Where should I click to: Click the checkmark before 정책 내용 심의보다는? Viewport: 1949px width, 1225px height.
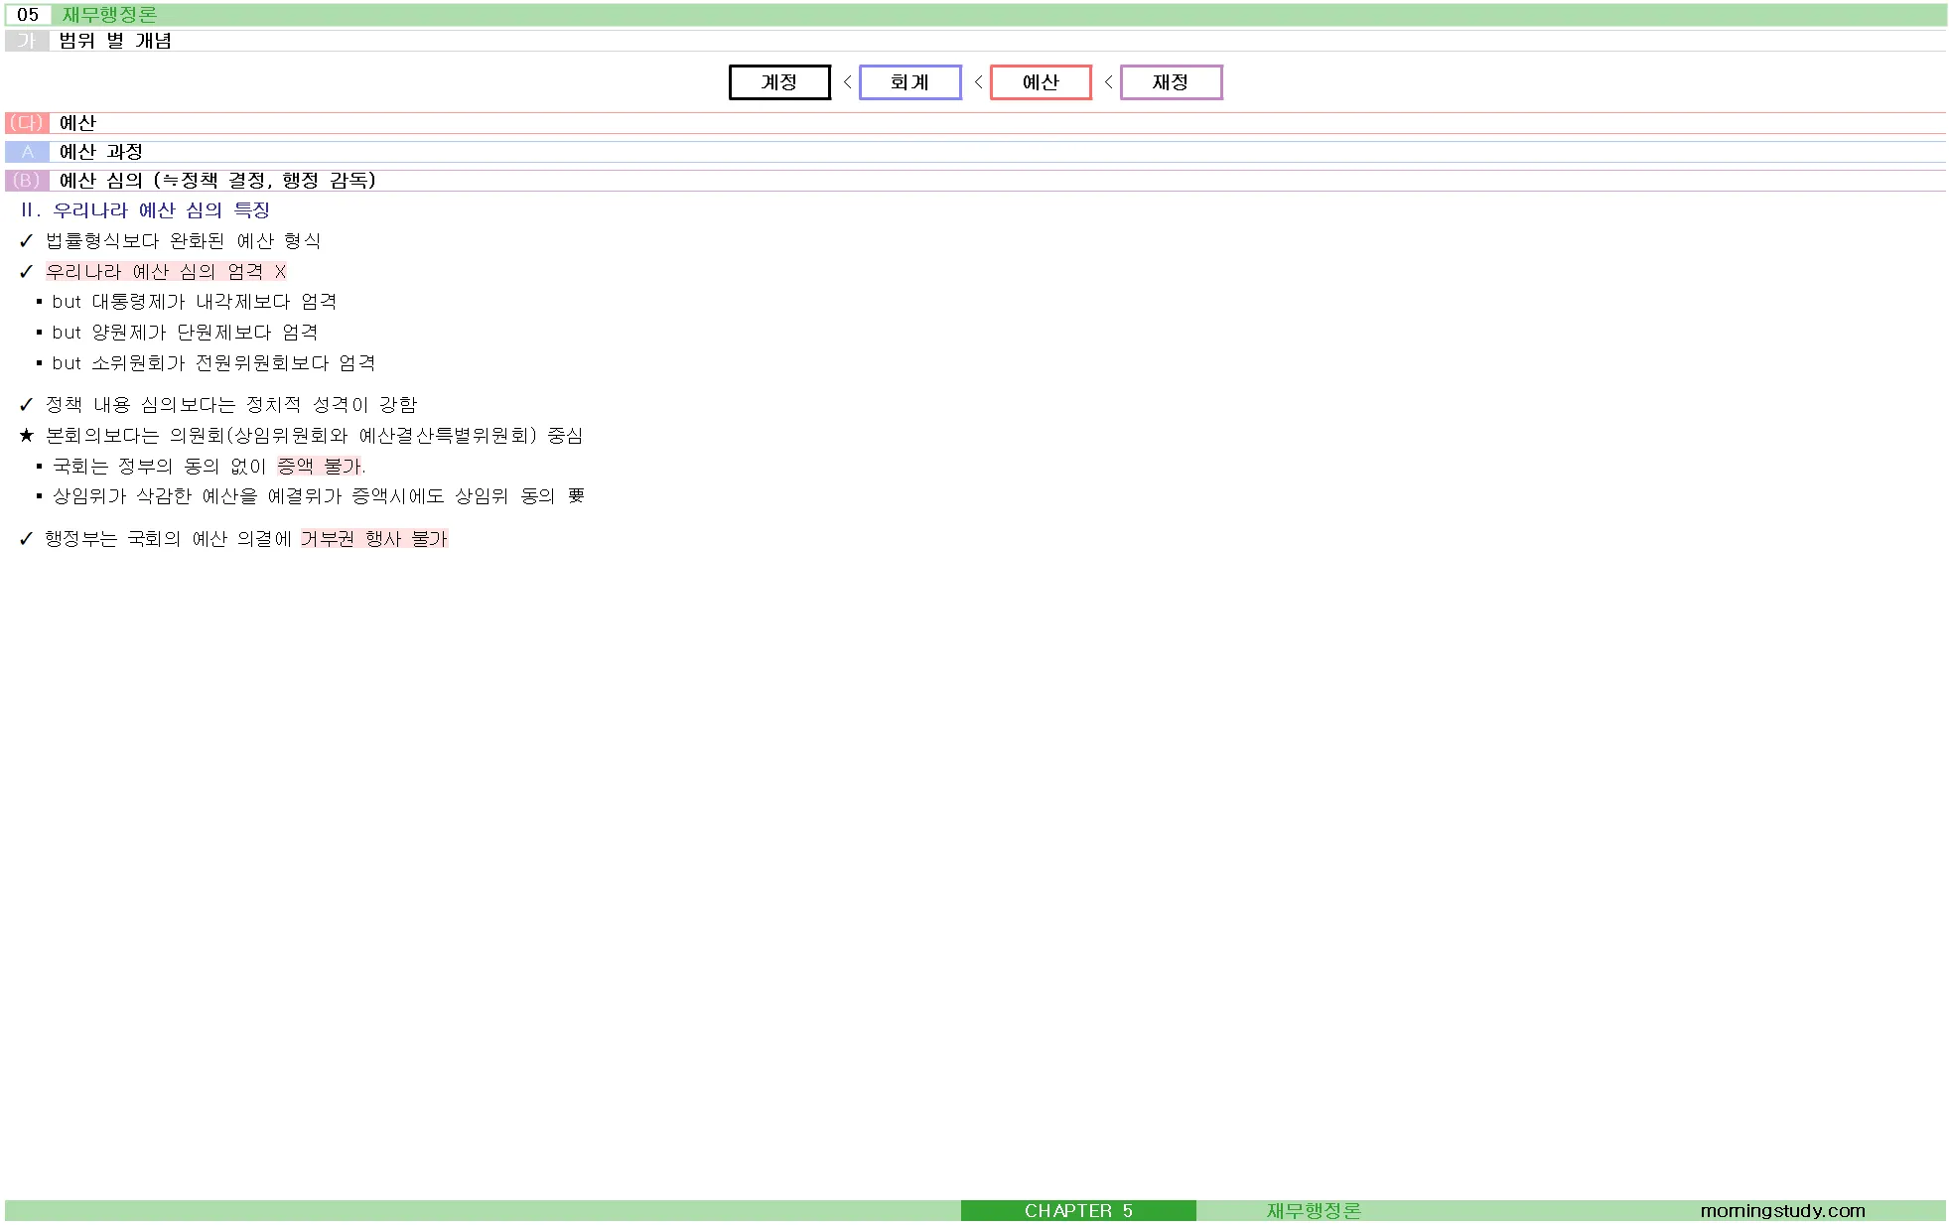tap(27, 405)
